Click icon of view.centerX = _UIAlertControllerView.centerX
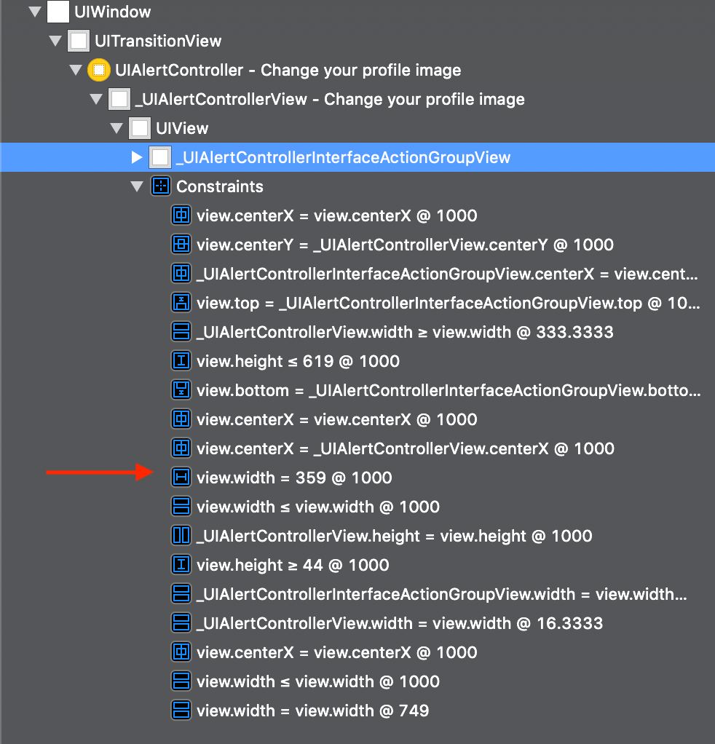 [x=181, y=448]
